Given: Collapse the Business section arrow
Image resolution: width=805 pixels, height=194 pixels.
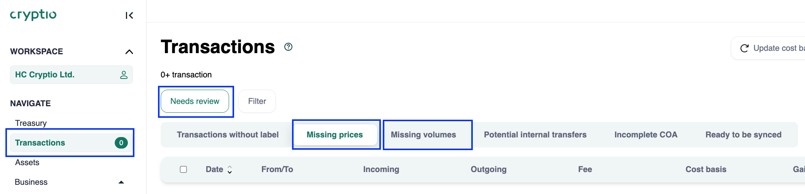Looking at the screenshot, I should click(121, 182).
